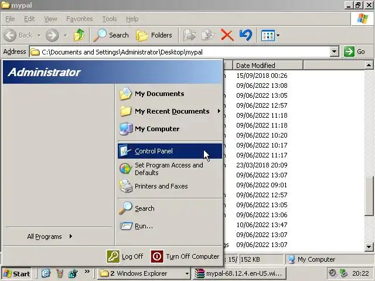Open the Help menu

point(132,19)
